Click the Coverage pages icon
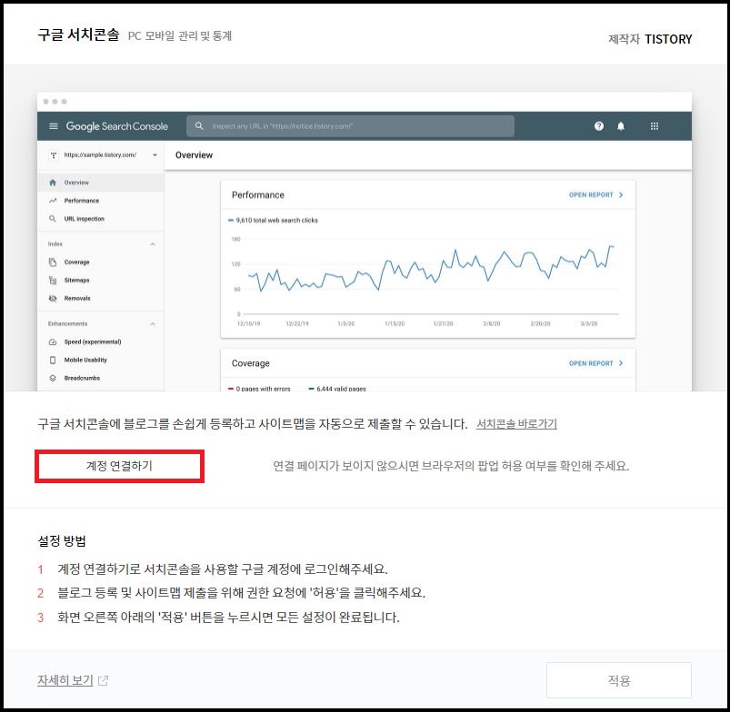730x712 pixels. [x=53, y=262]
